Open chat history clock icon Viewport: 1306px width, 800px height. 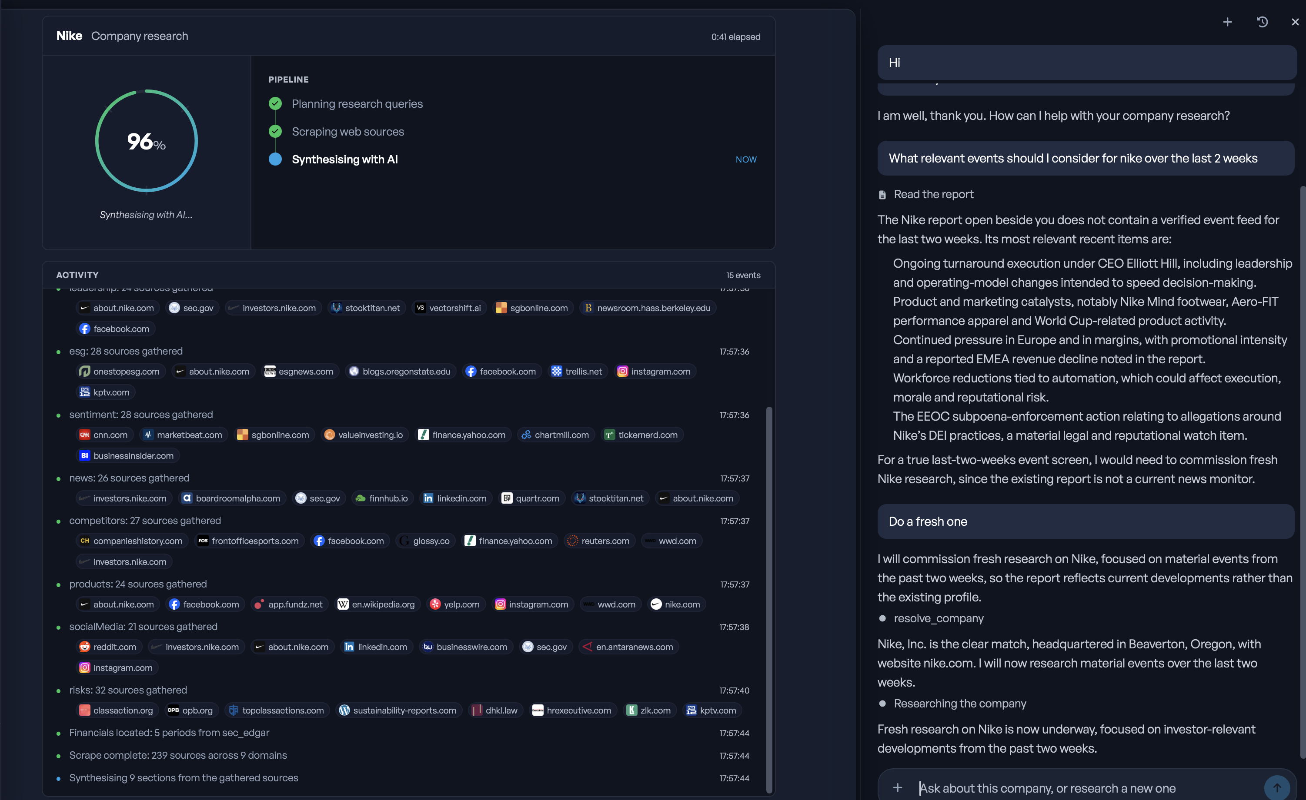point(1262,22)
